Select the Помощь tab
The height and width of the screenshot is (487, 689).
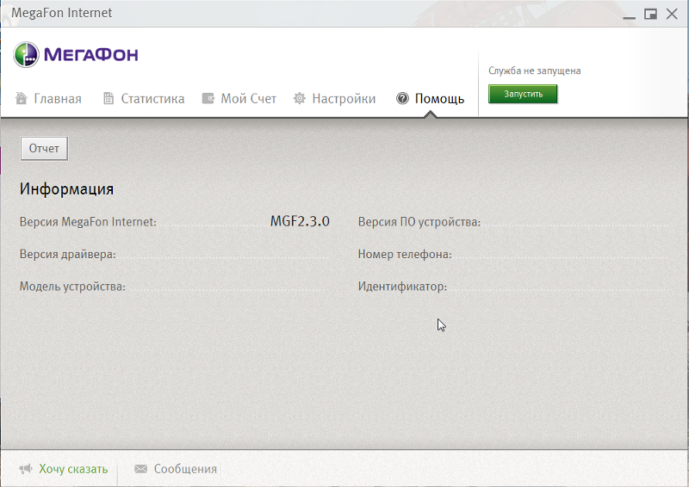[430, 98]
